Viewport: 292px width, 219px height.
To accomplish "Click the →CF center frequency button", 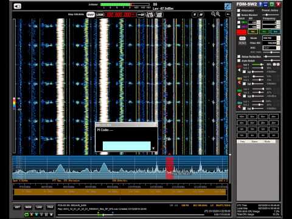I will 141,15.
